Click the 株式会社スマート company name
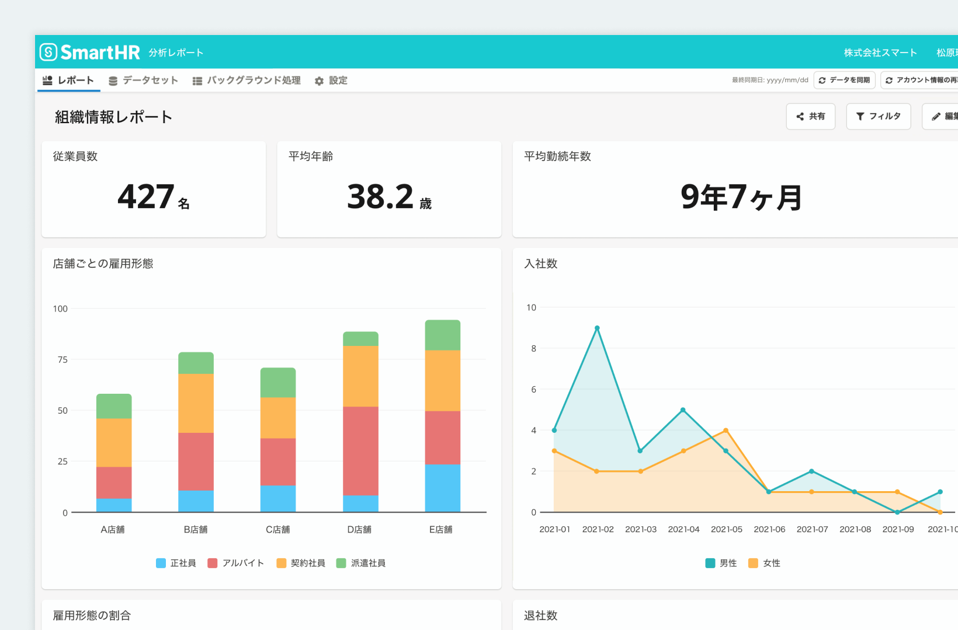This screenshot has height=630, width=958. 880,52
